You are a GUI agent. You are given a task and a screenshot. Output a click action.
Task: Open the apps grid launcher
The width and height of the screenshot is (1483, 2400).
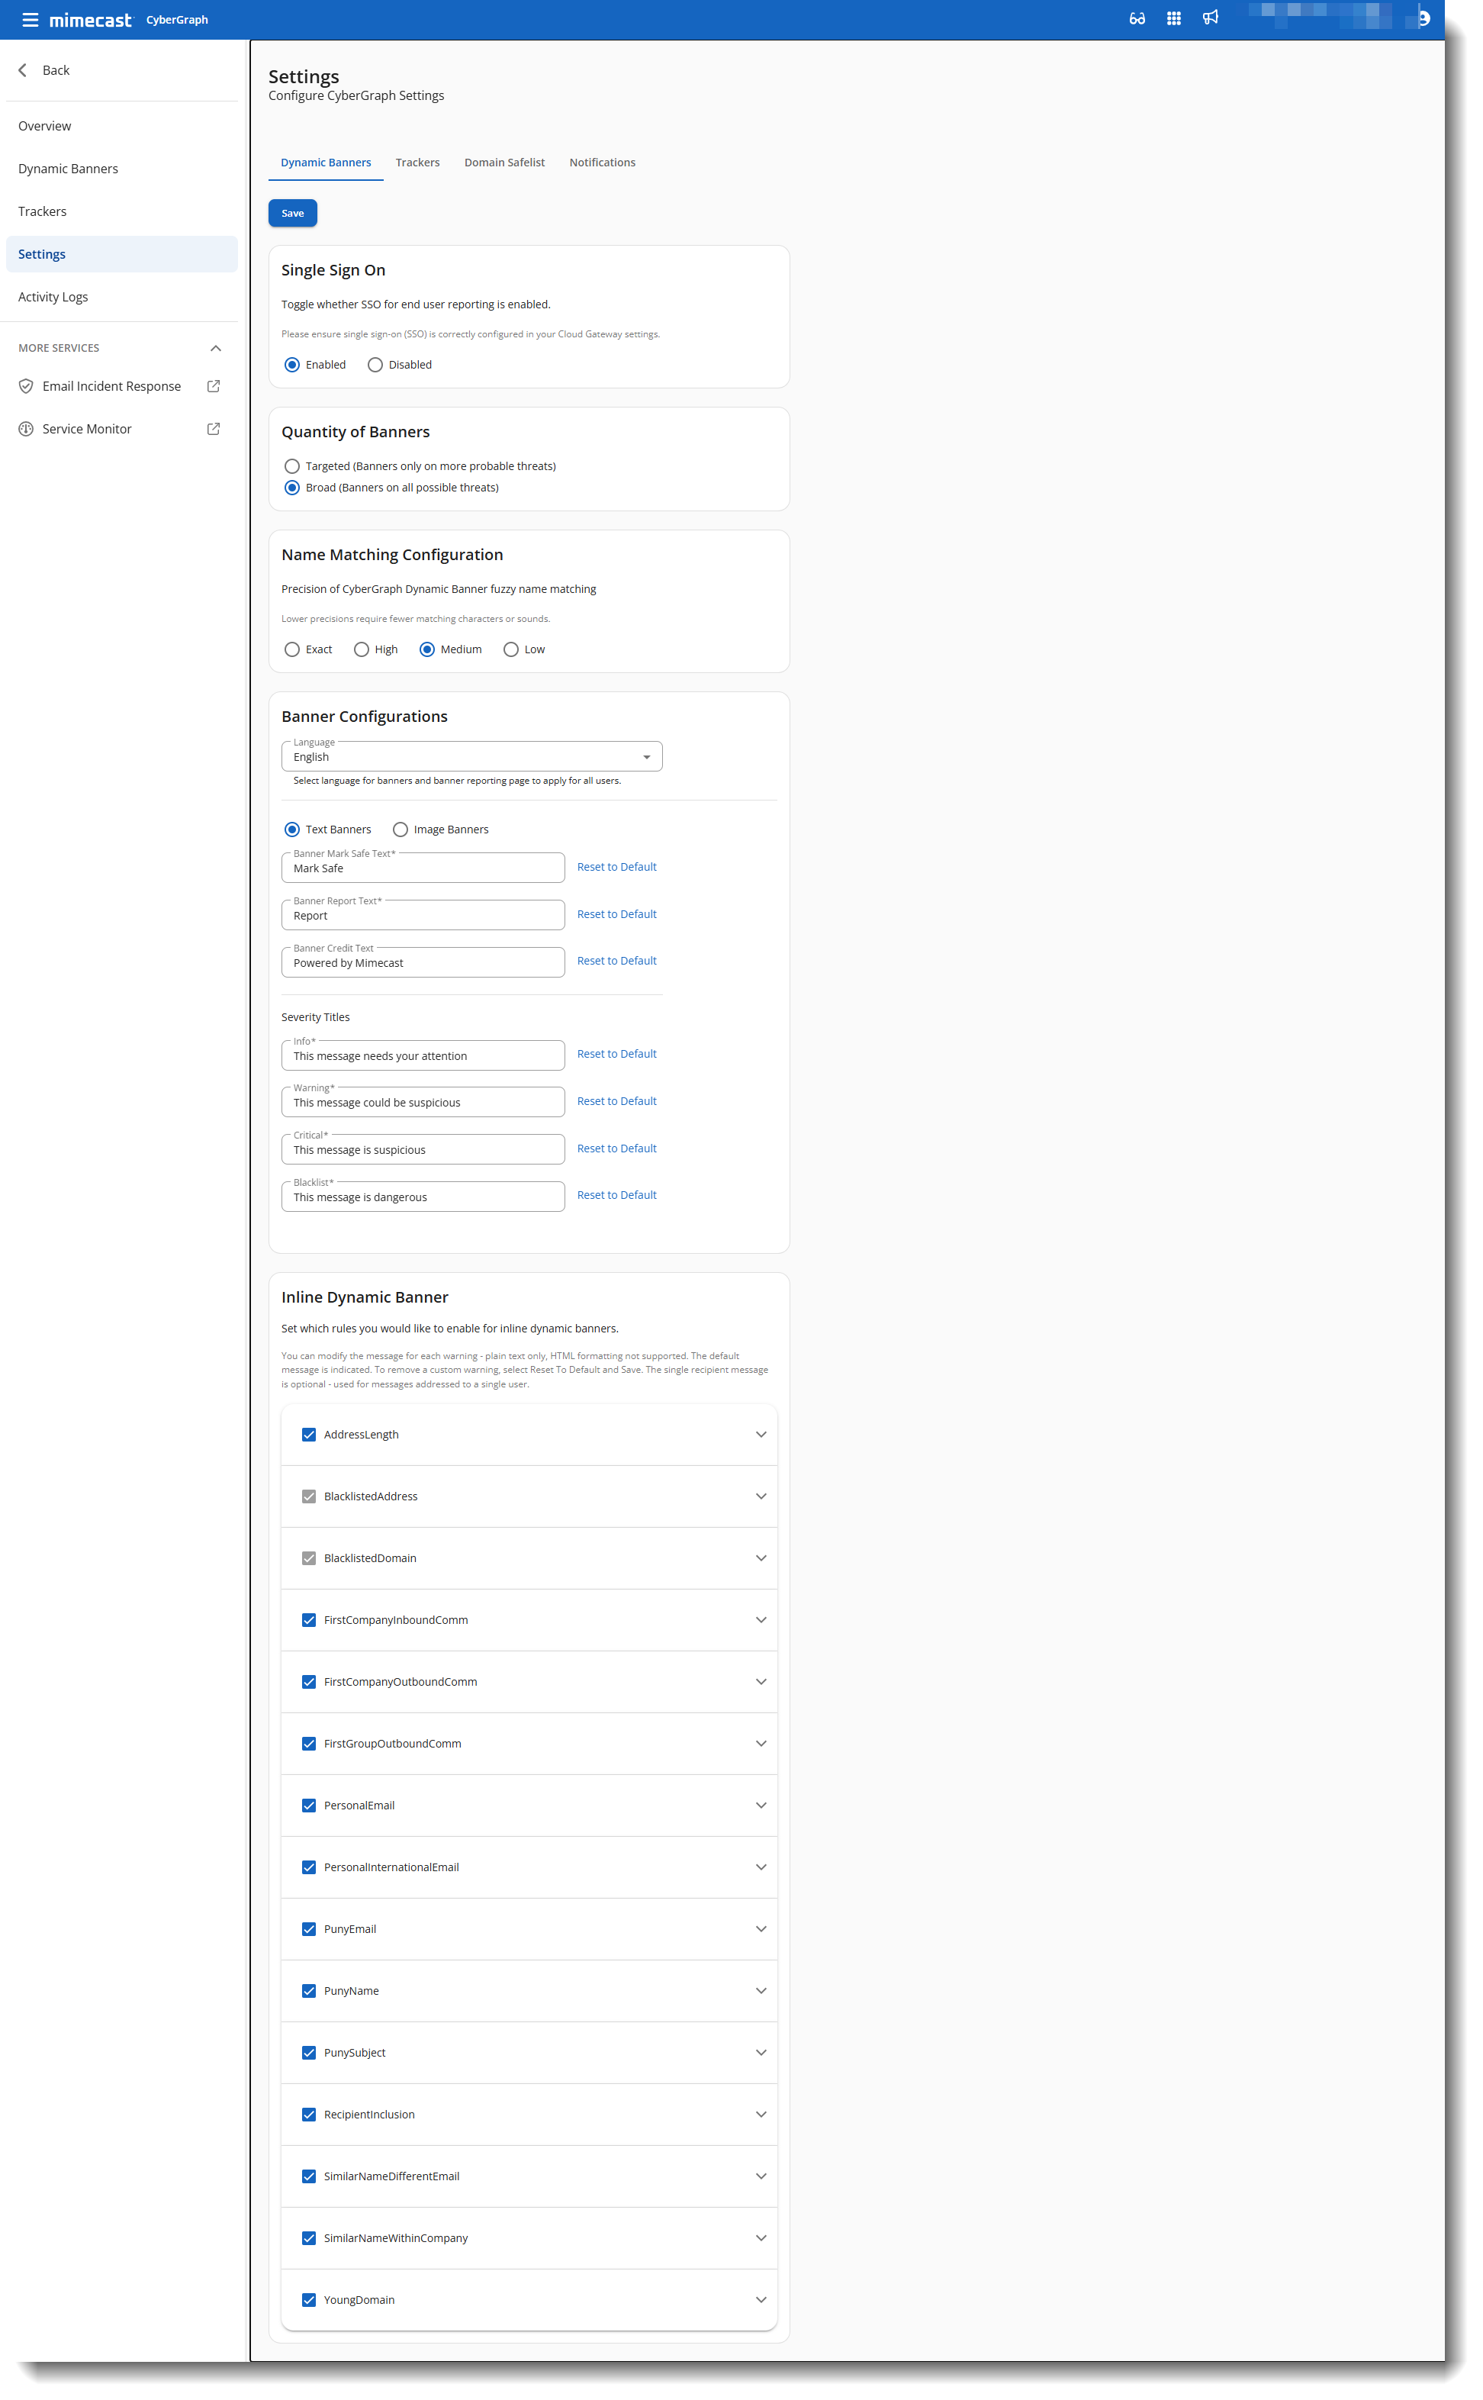tap(1173, 18)
